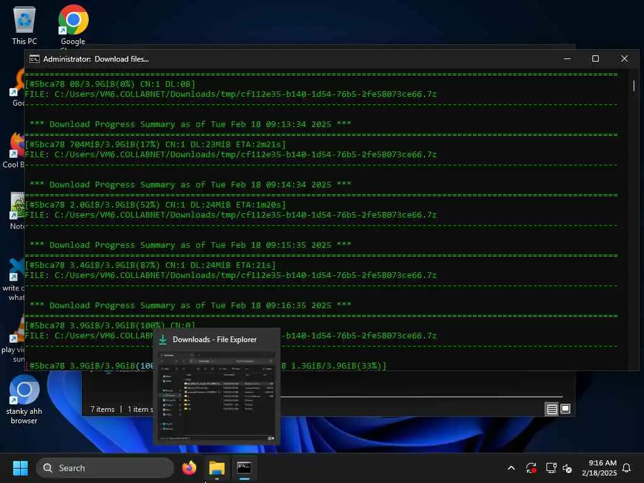Maximize the Administrator console window
The width and height of the screenshot is (644, 483).
tap(596, 58)
